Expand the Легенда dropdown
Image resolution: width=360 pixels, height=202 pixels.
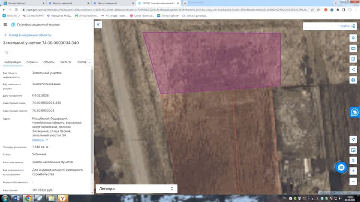[136, 189]
